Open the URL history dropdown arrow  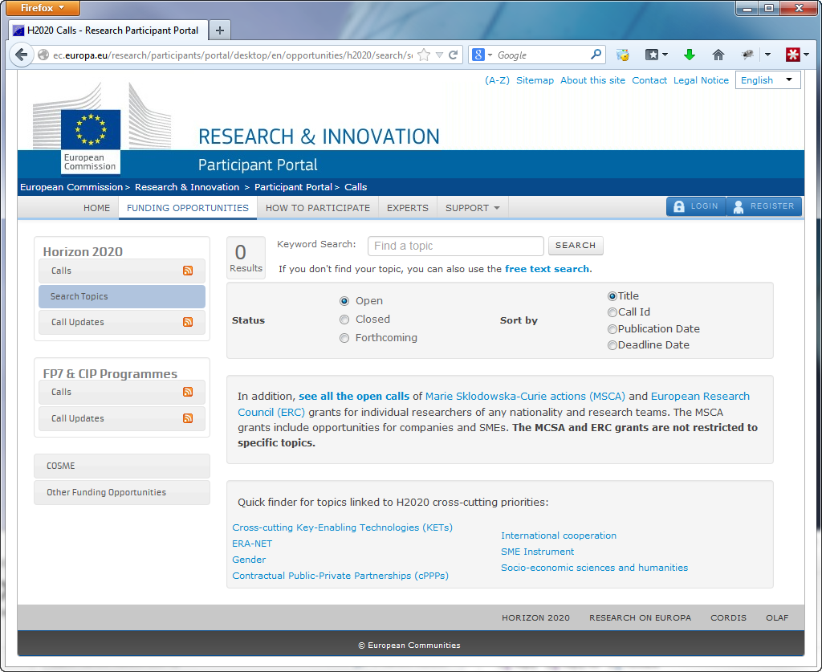point(439,55)
